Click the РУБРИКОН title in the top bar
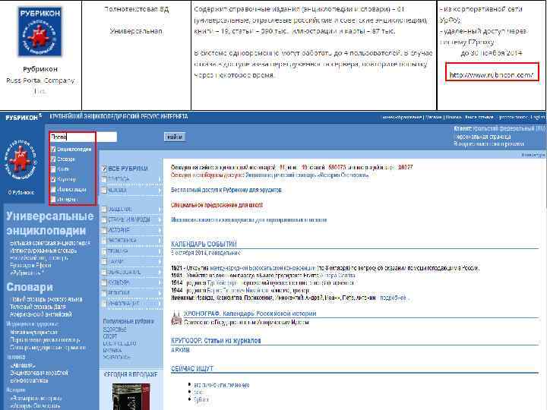547x410 pixels. 21,118
